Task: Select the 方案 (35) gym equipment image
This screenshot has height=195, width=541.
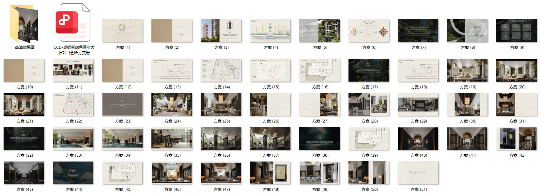Action: coord(172,138)
